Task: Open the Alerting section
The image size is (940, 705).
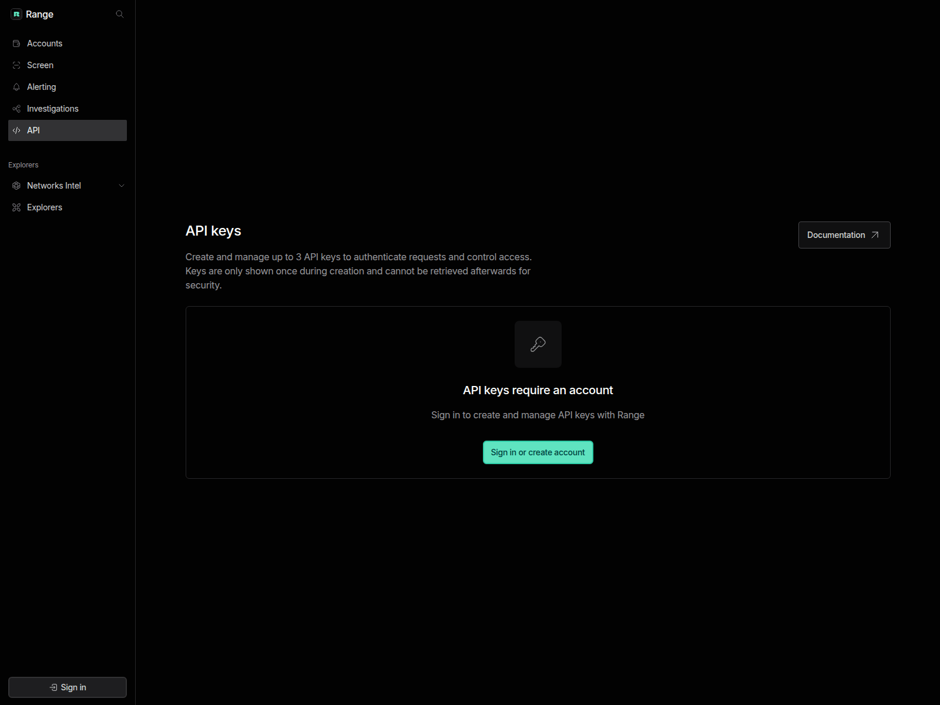Action: coord(68,87)
